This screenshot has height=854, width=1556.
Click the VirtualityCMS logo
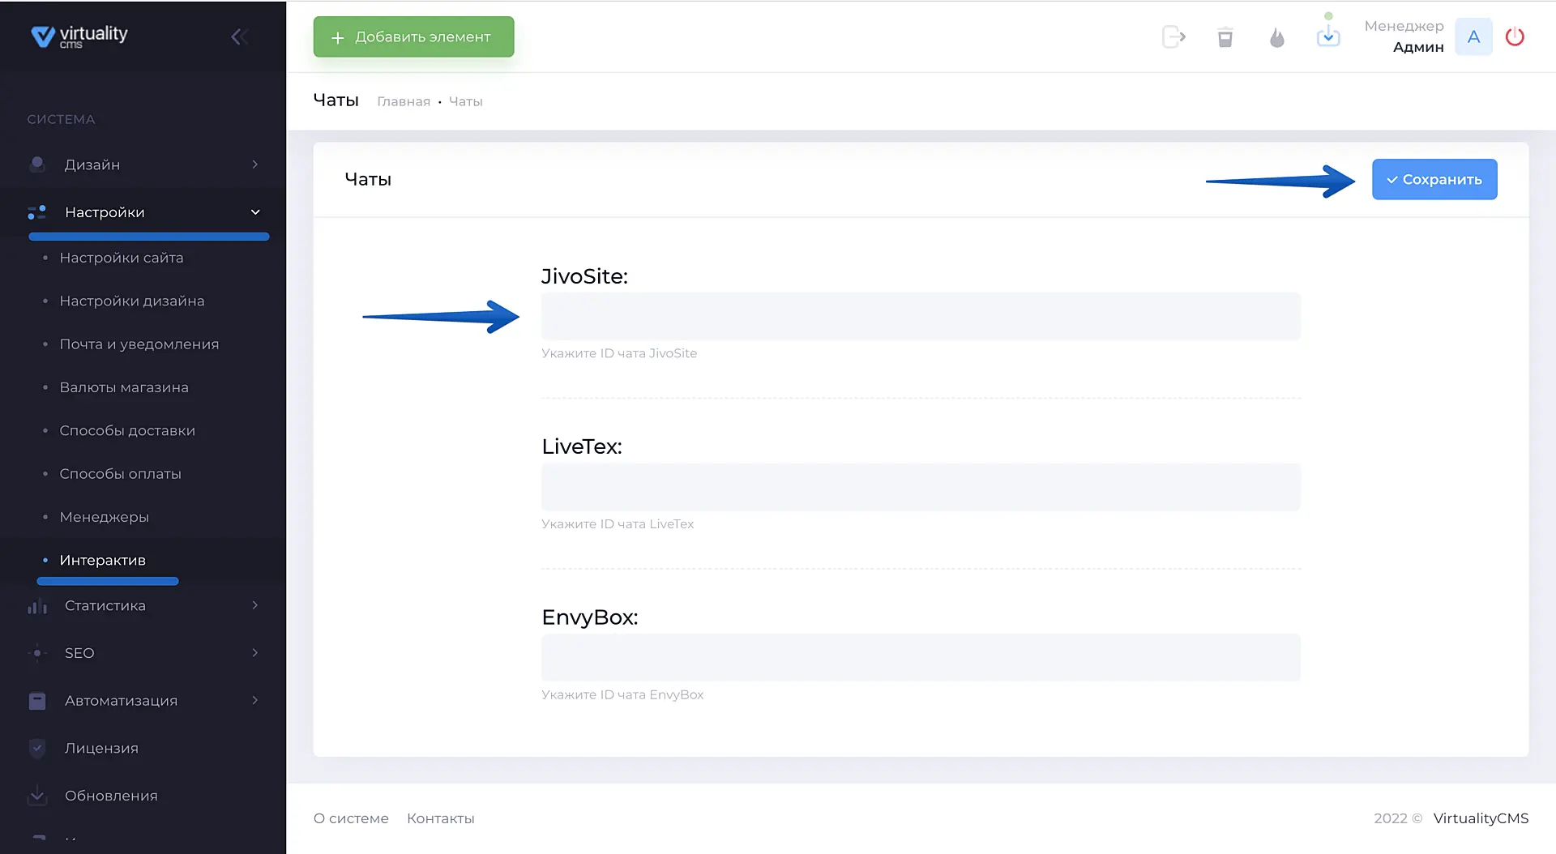click(x=79, y=36)
